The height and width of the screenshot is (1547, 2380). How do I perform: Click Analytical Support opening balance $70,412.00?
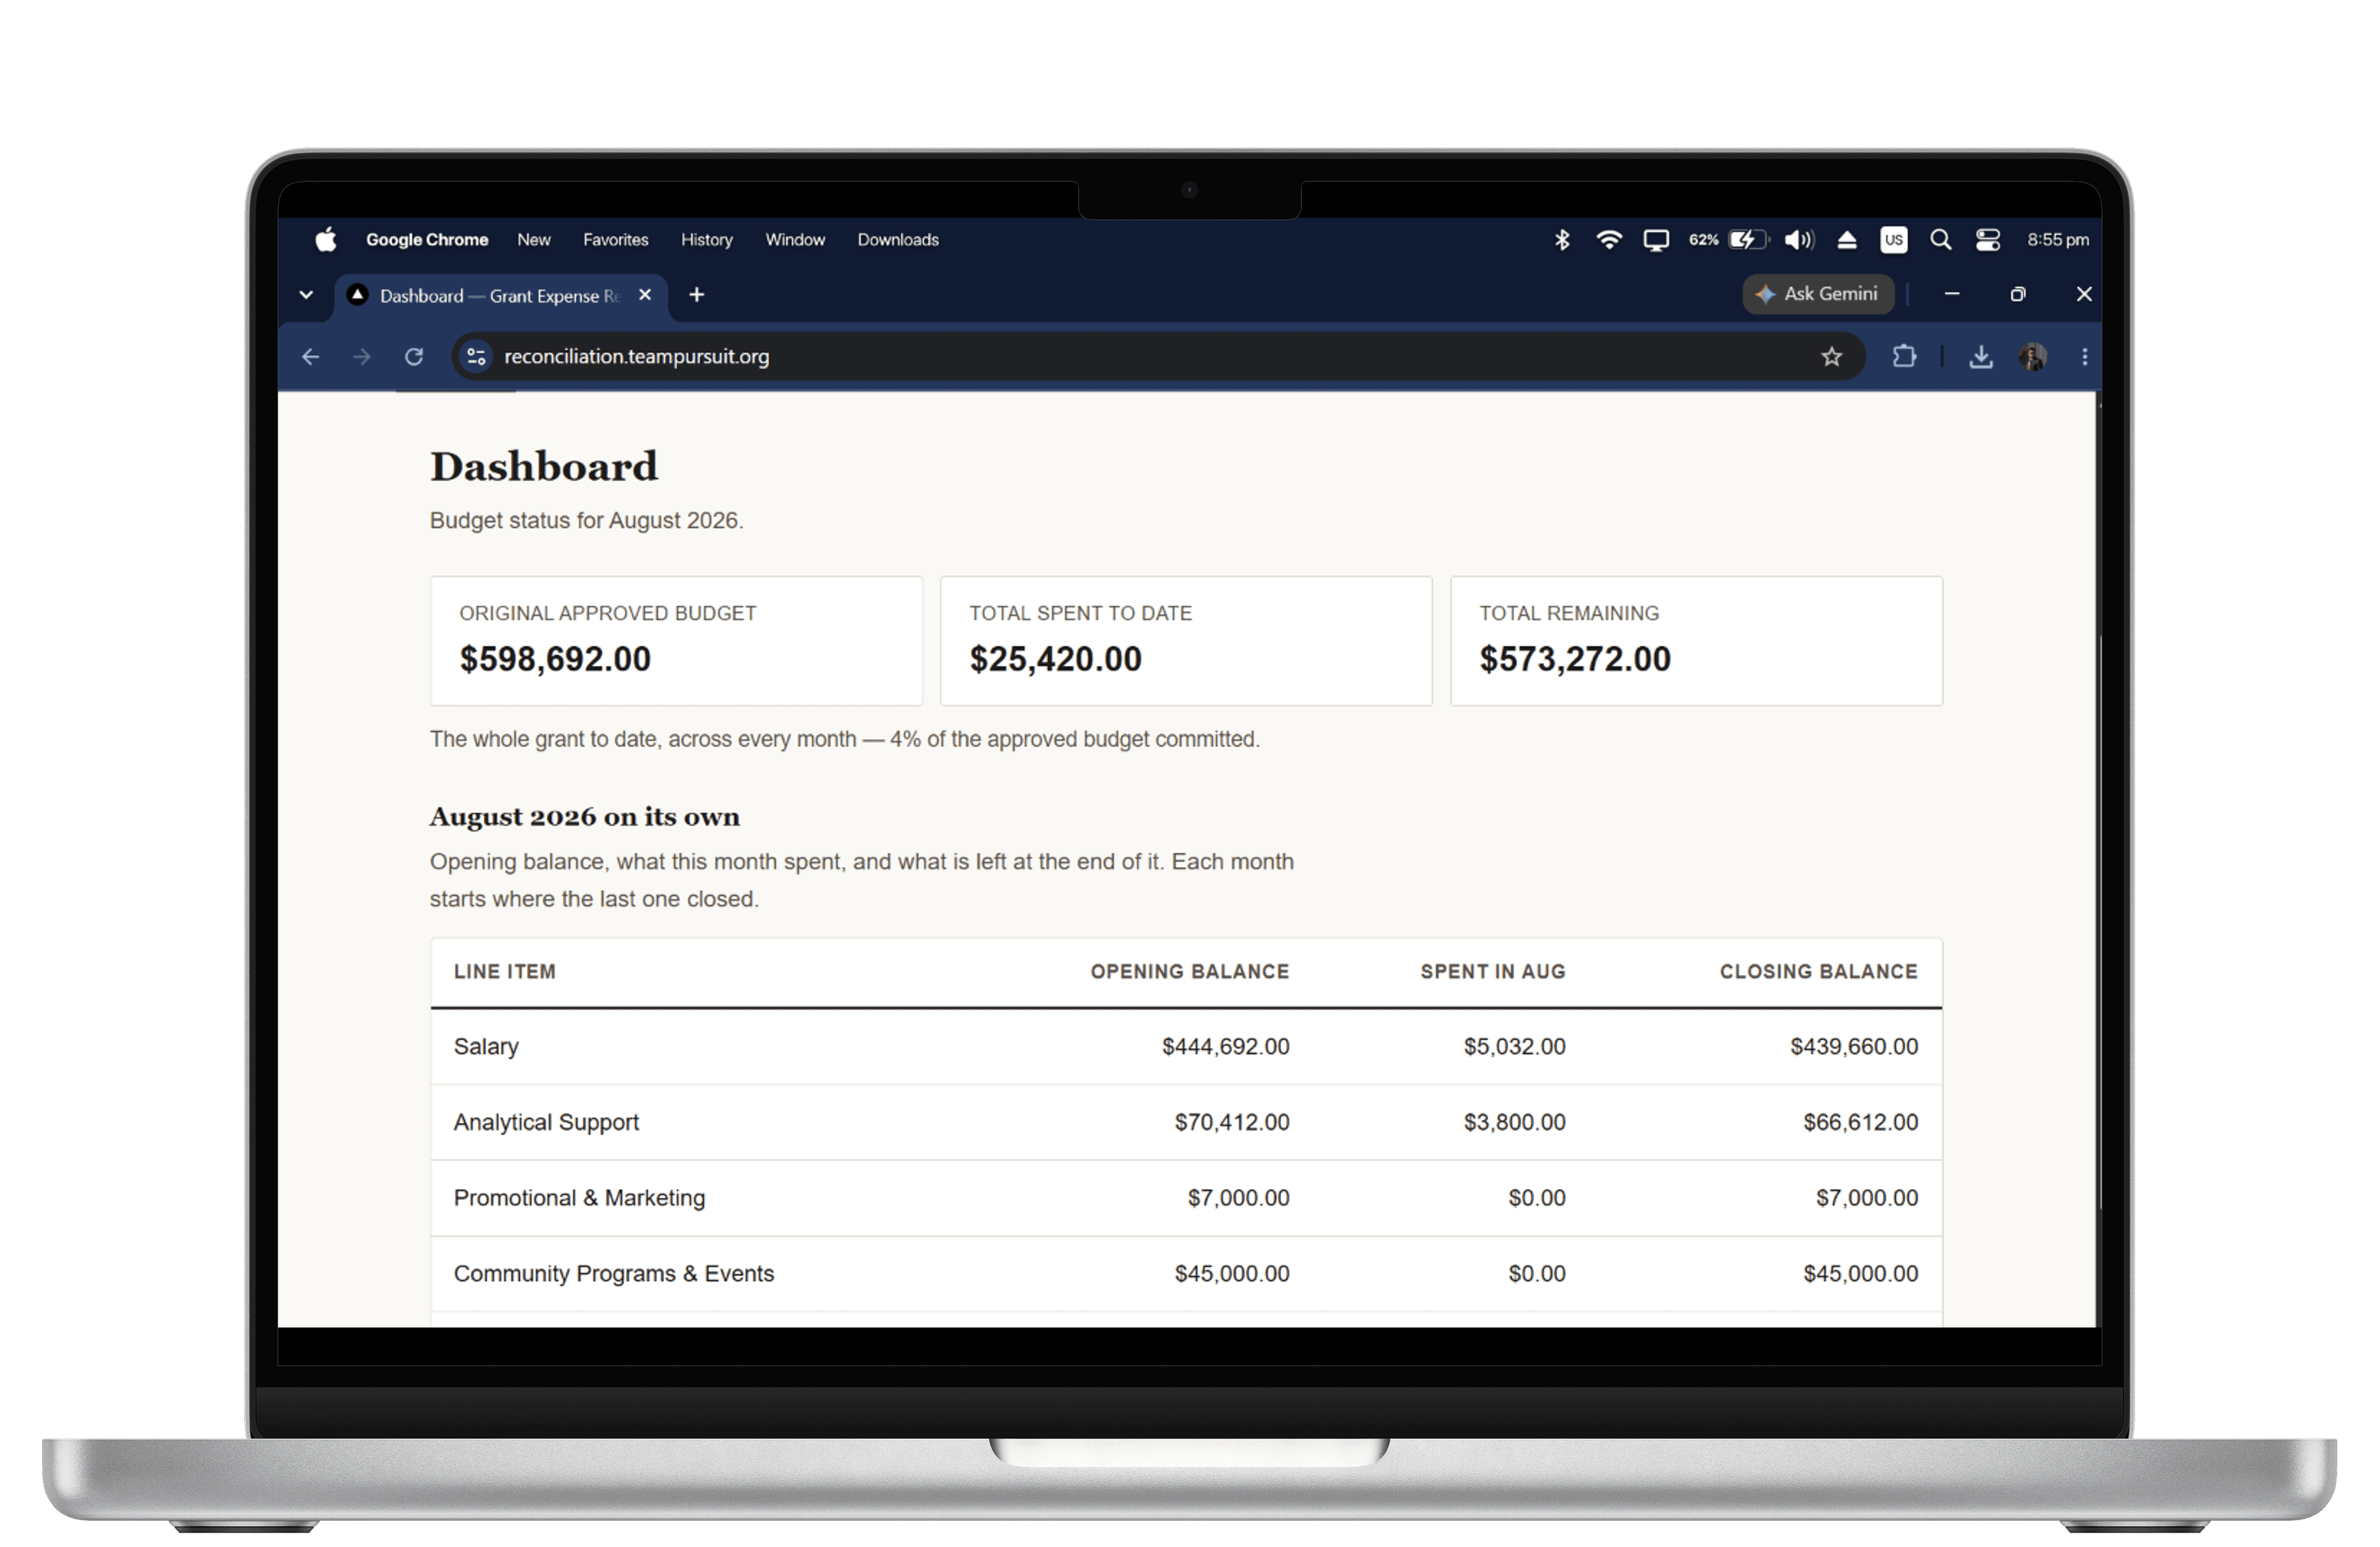coord(1232,1123)
